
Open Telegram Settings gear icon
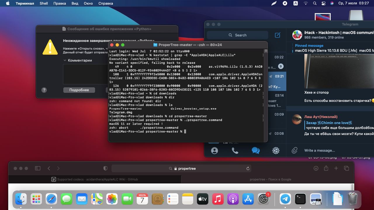276,150
